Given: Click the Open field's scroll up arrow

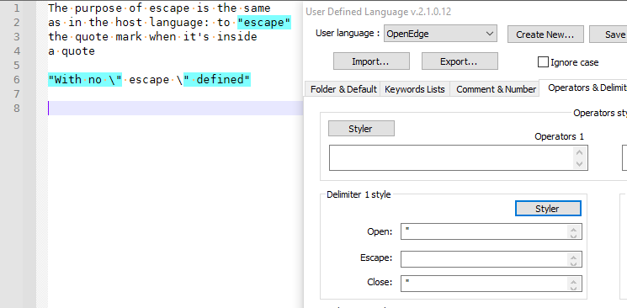Looking at the screenshot, I should [574, 229].
